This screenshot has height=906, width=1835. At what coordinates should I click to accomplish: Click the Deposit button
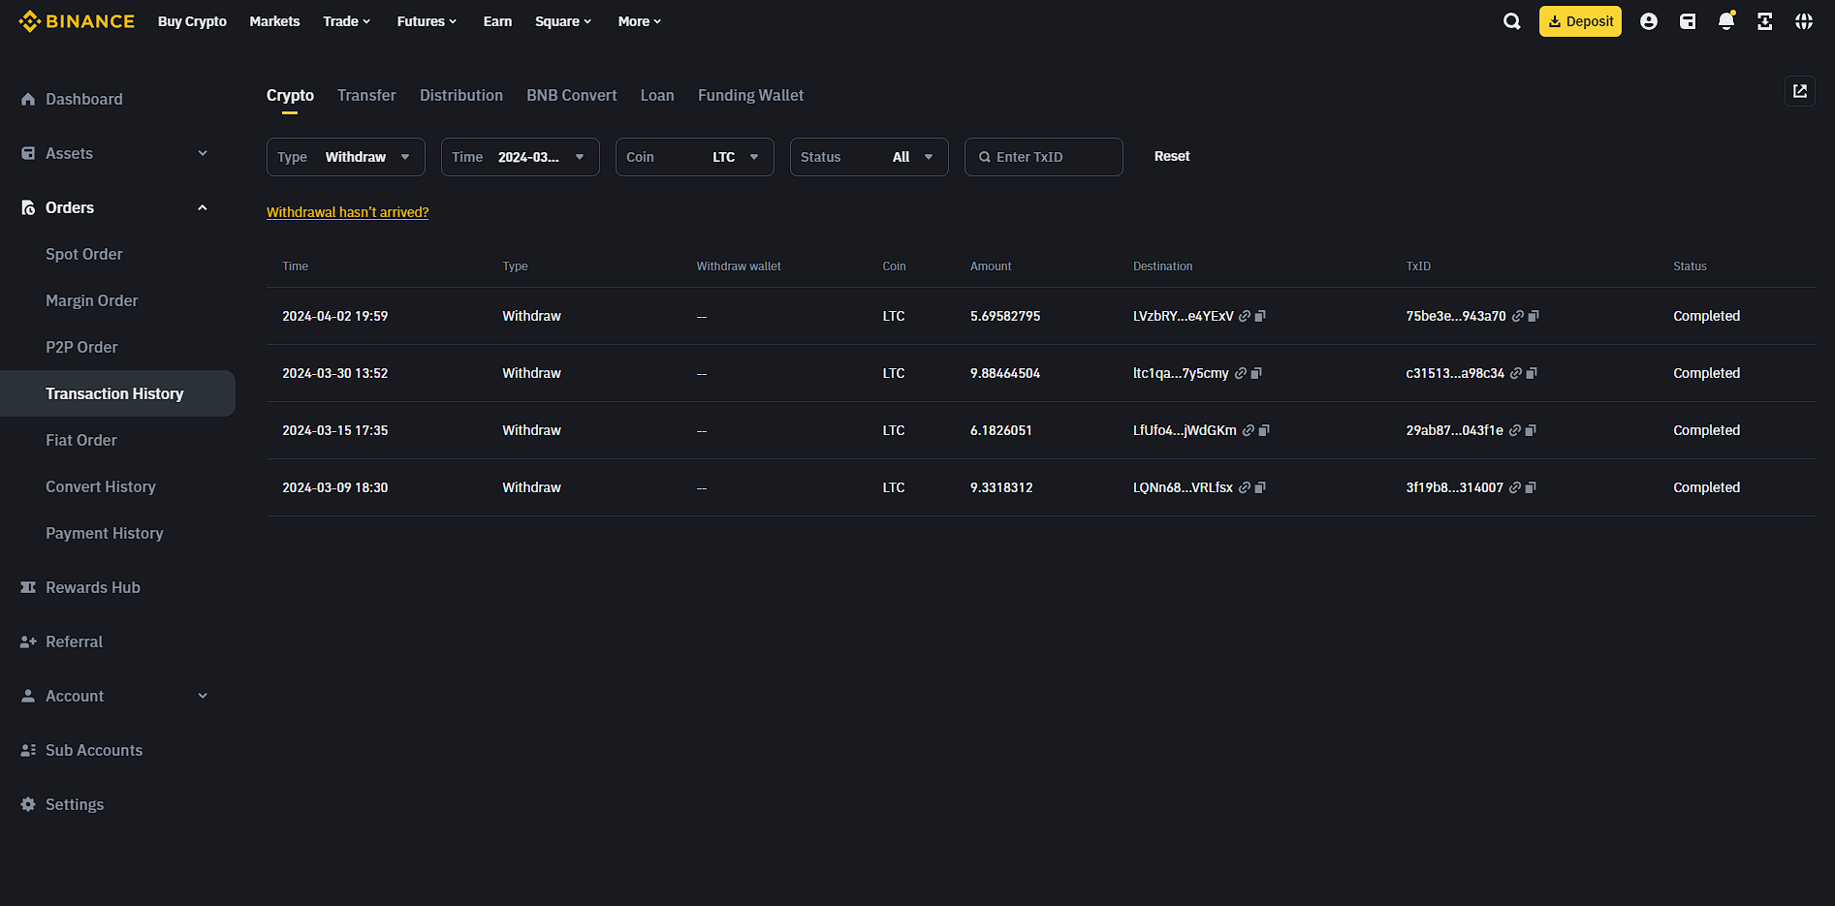tap(1580, 21)
